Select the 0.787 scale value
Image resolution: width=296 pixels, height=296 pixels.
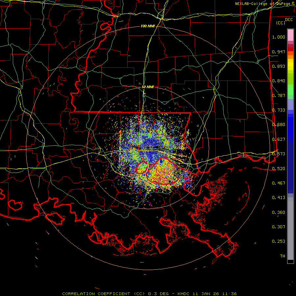point(279,95)
